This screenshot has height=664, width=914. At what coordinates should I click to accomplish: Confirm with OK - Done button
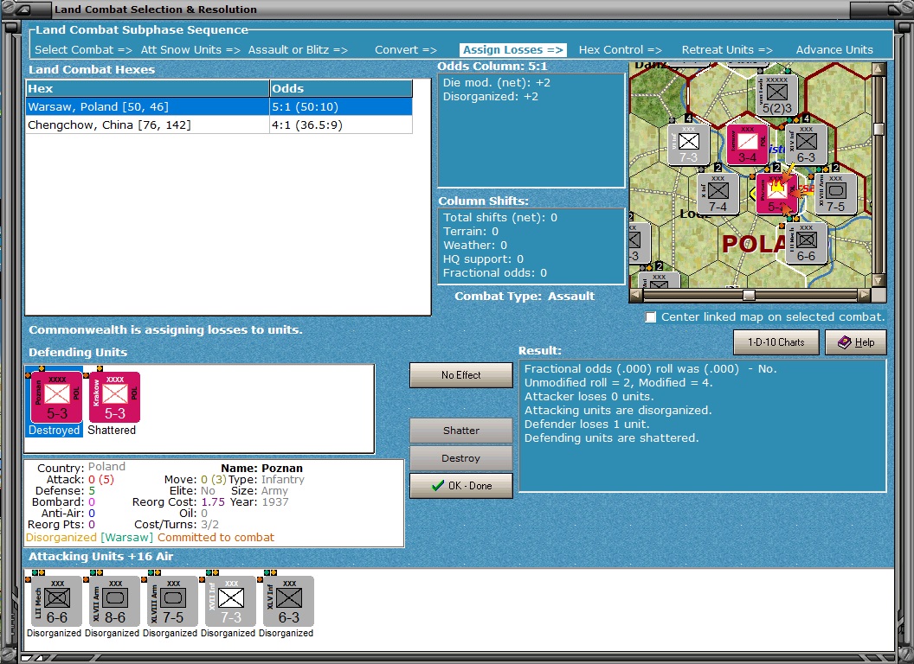tap(461, 486)
